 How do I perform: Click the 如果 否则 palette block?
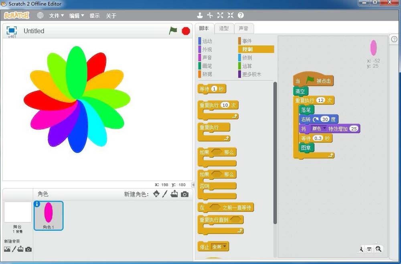point(217,185)
